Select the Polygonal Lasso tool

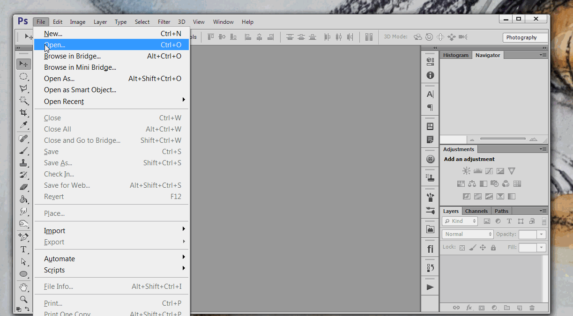coord(23,88)
